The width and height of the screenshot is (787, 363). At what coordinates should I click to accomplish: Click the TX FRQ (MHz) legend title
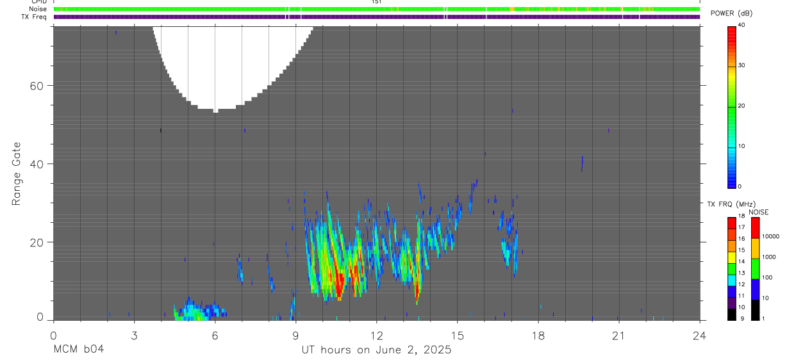[x=731, y=204]
